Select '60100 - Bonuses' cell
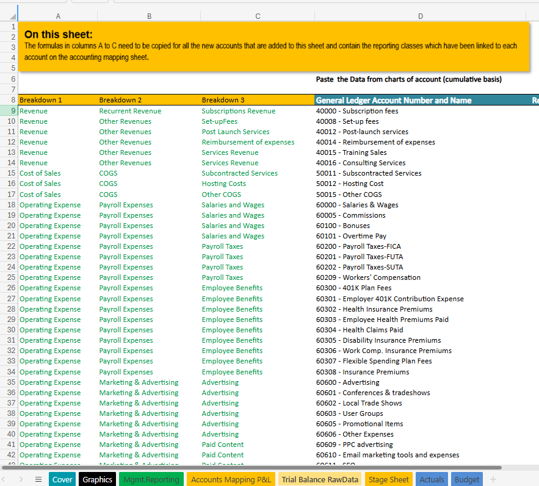Image resolution: width=539 pixels, height=486 pixels. coord(421,226)
